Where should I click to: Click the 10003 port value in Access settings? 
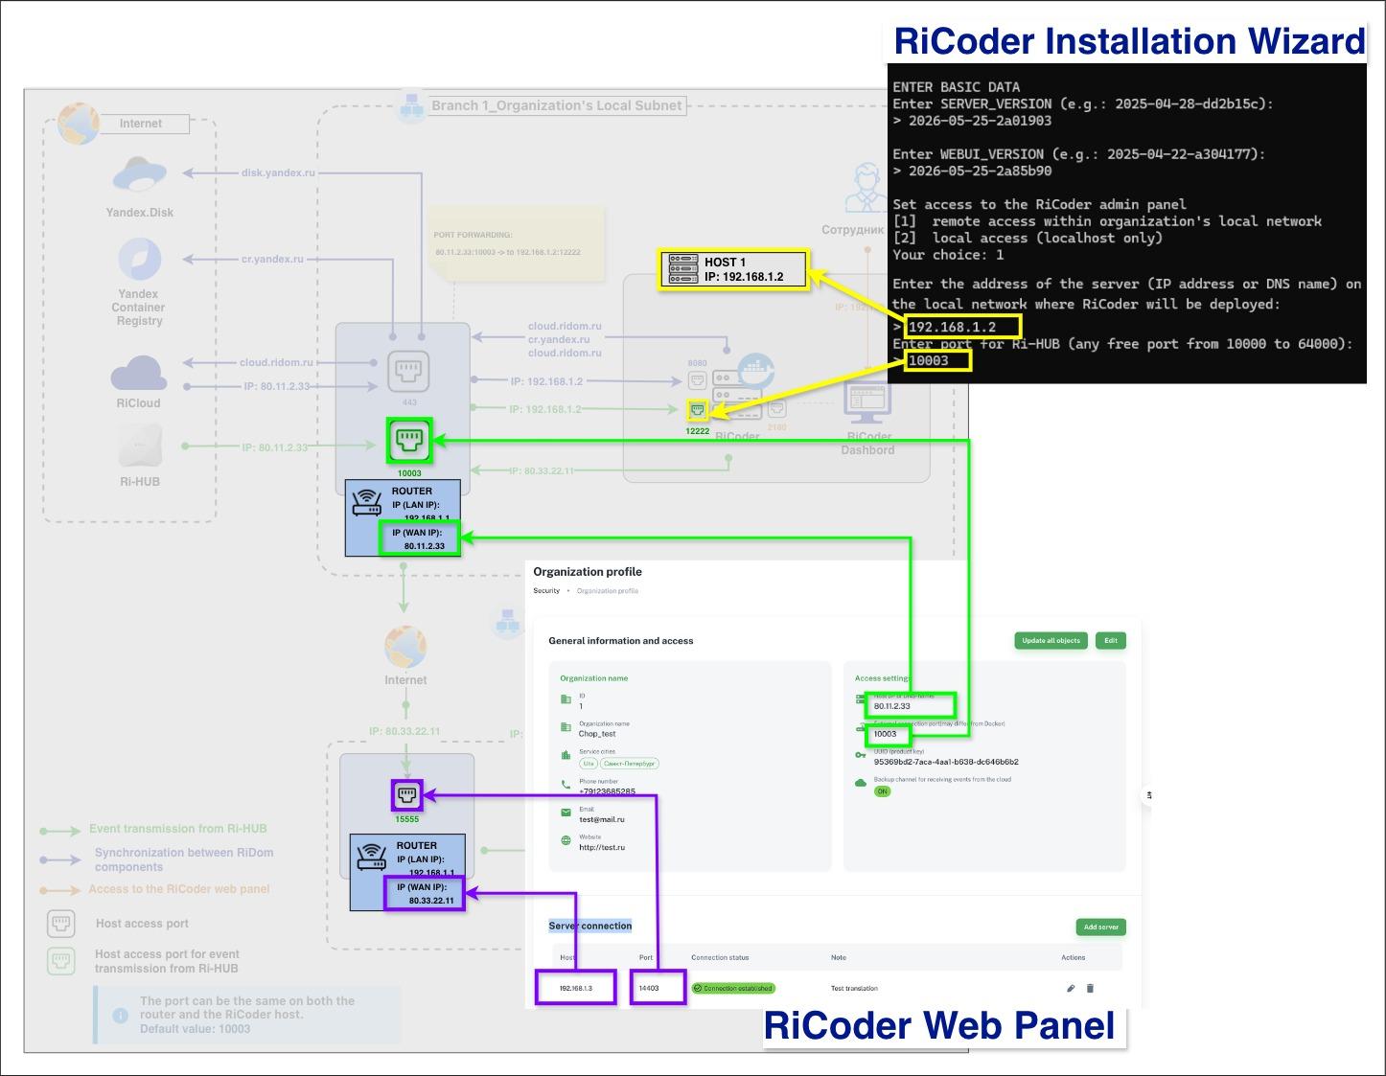pyautogui.click(x=885, y=734)
